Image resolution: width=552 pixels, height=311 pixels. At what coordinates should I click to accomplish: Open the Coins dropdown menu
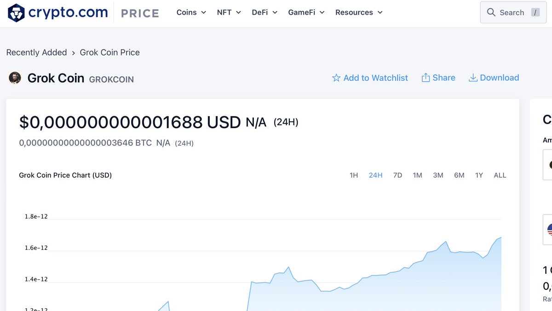pos(191,12)
